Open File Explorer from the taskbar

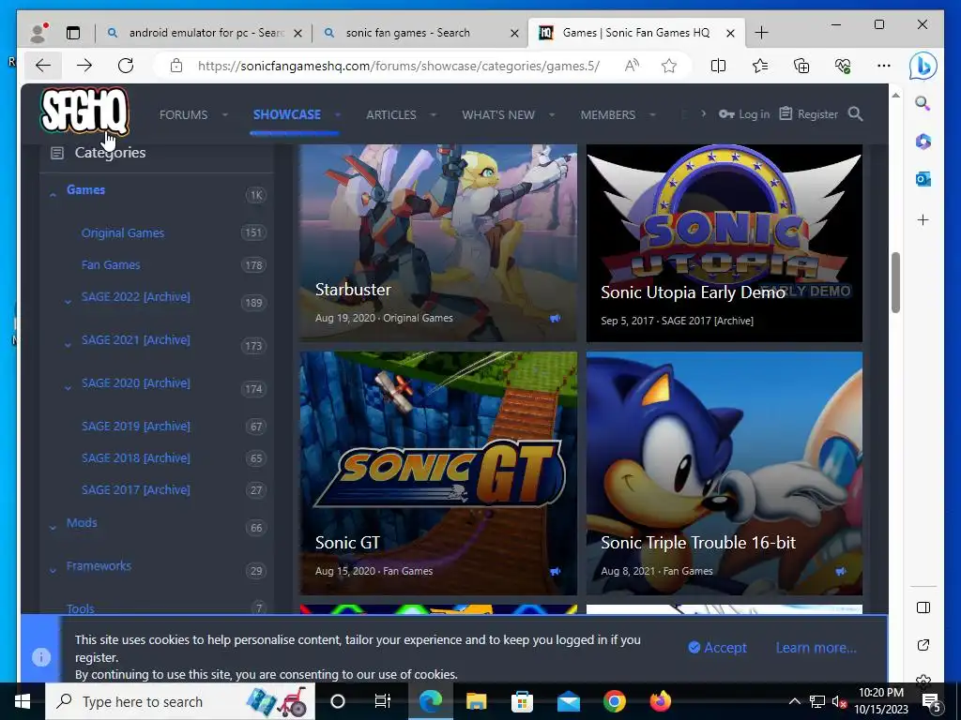[x=476, y=701]
